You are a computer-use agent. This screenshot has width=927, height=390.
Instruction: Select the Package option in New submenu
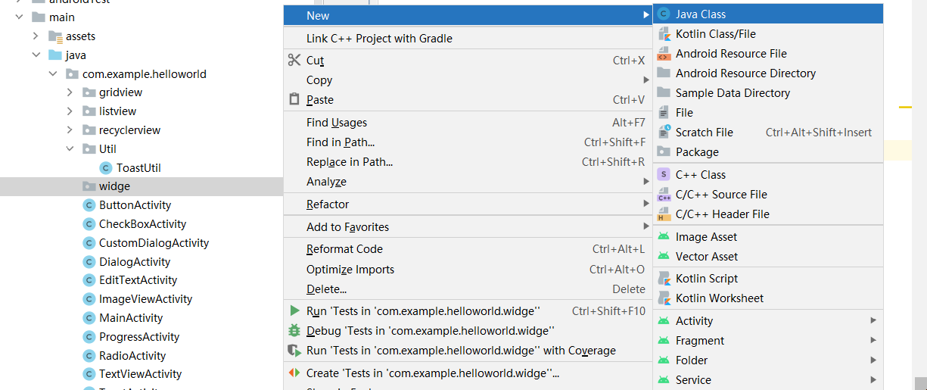pyautogui.click(x=697, y=152)
